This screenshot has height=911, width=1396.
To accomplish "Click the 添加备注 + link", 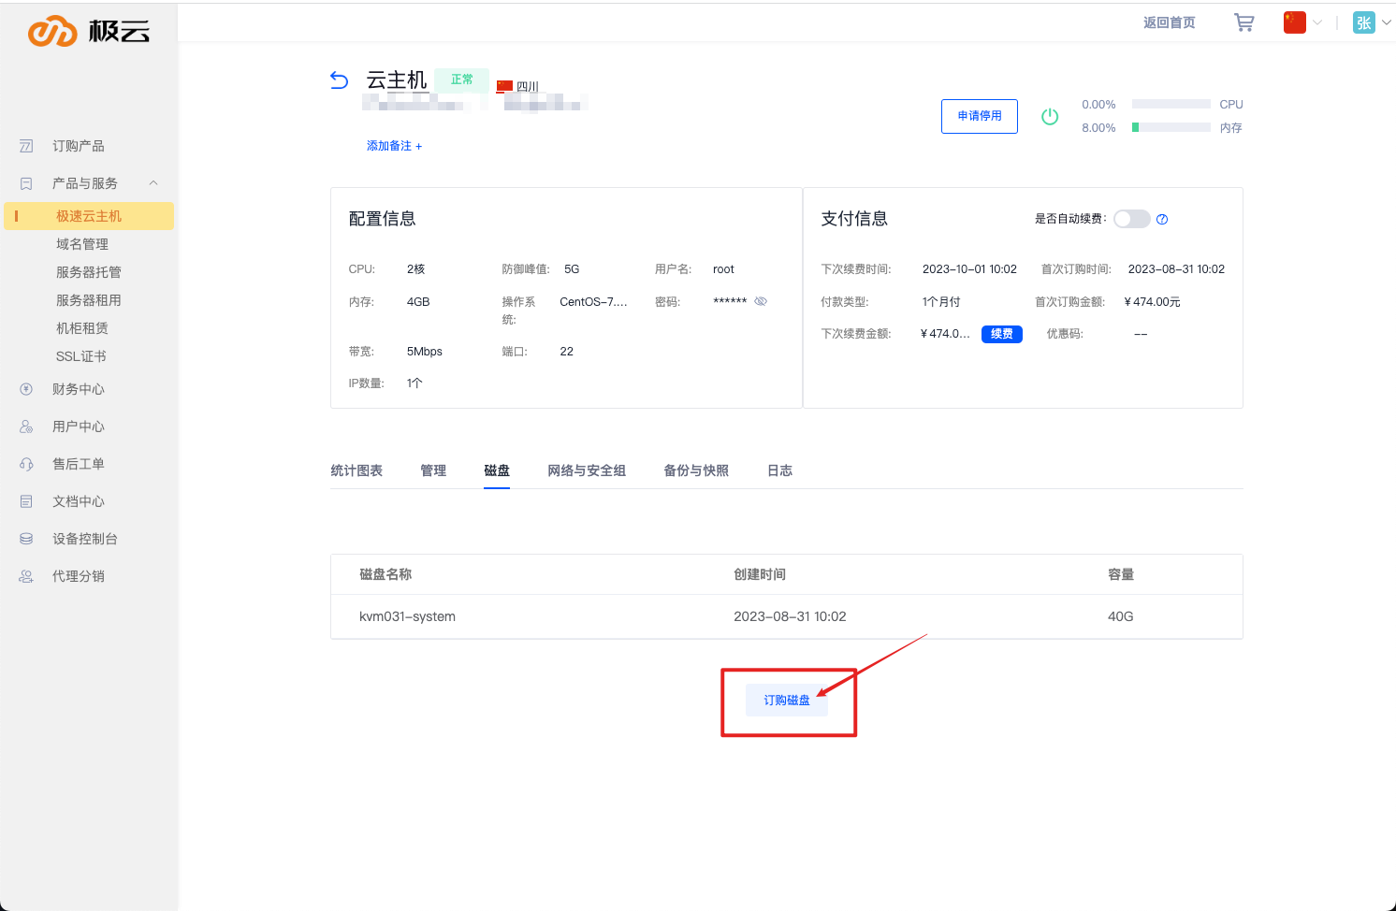I will pos(394,146).
